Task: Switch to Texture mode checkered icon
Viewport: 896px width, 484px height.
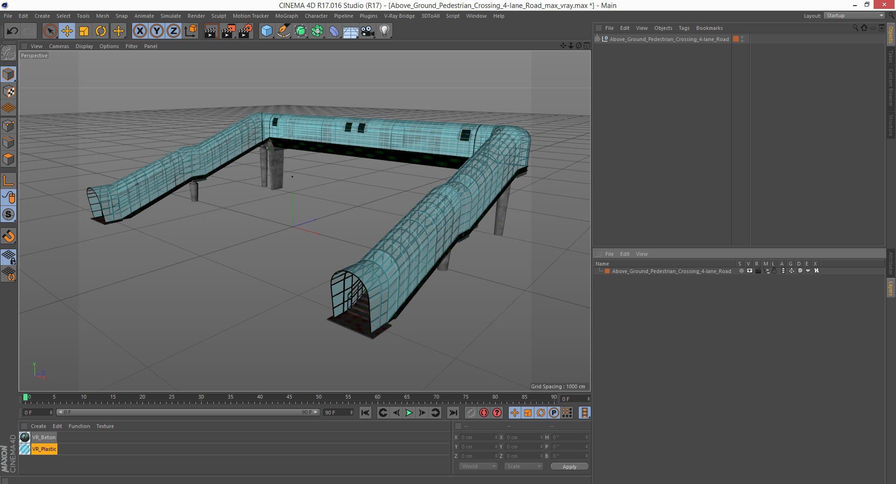Action: pos(8,91)
